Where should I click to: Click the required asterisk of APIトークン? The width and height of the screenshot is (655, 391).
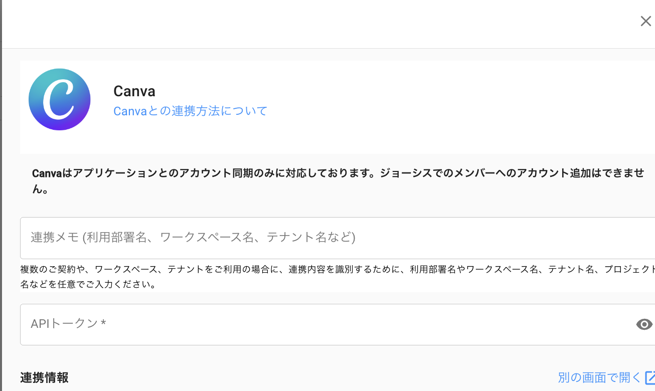[x=103, y=324]
